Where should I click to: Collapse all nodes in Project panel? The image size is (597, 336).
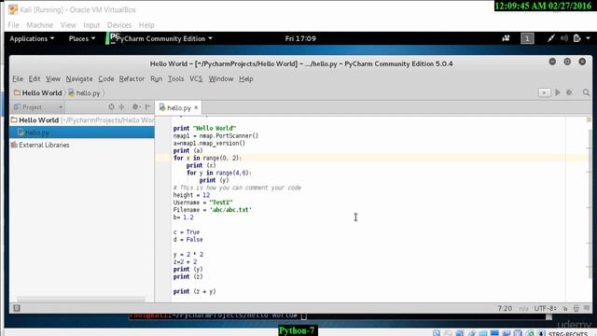click(x=121, y=107)
